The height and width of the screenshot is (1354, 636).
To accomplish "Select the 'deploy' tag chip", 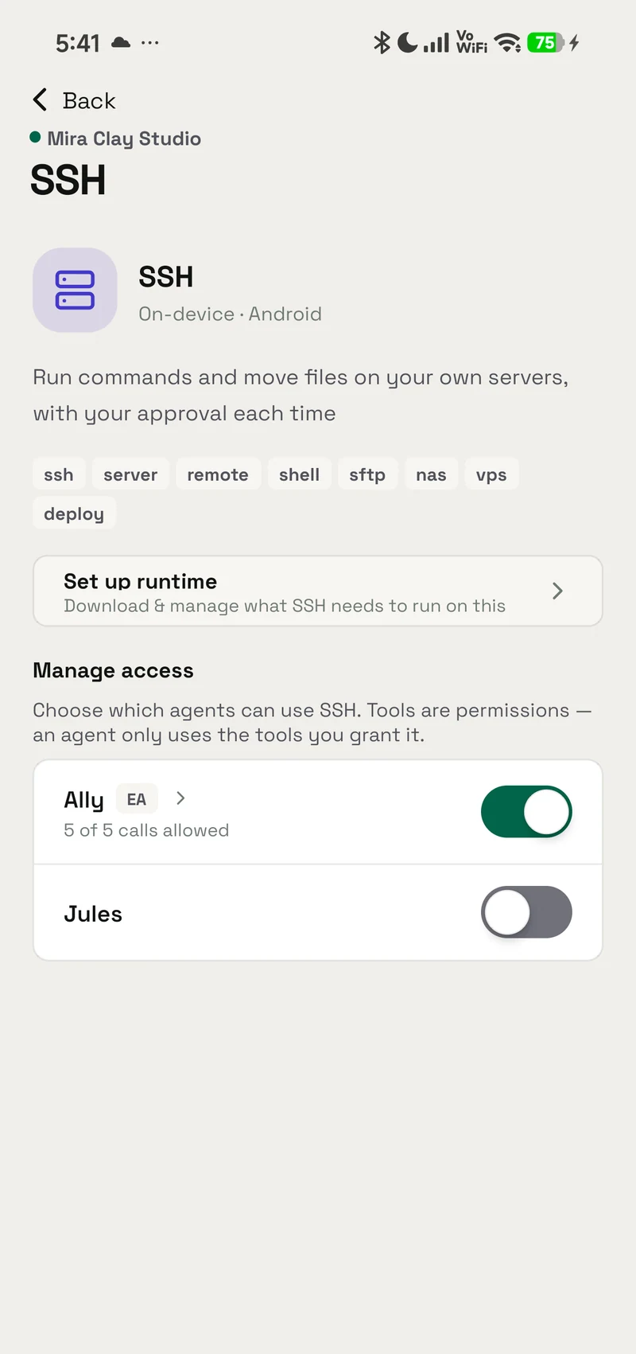I will pyautogui.click(x=74, y=513).
